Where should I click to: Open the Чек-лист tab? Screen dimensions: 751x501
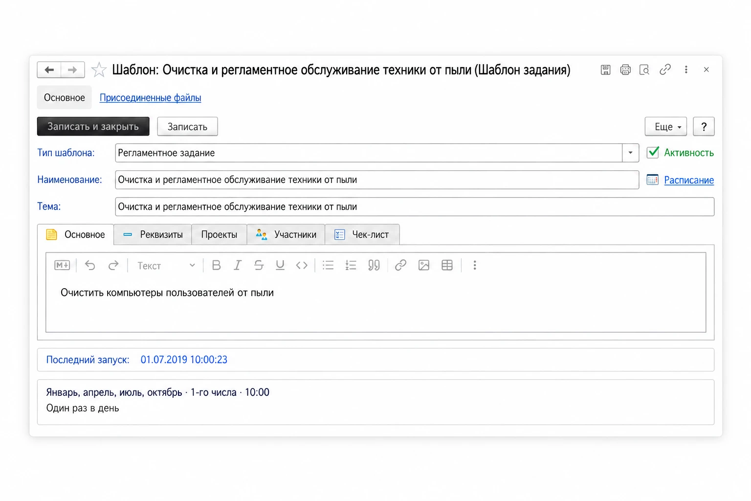[362, 234]
